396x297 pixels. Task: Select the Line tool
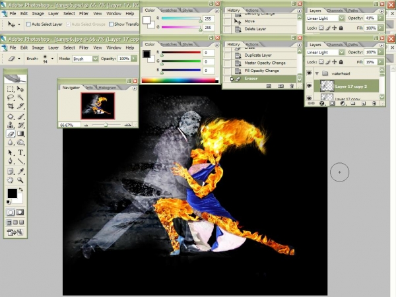pyautogui.click(x=20, y=161)
